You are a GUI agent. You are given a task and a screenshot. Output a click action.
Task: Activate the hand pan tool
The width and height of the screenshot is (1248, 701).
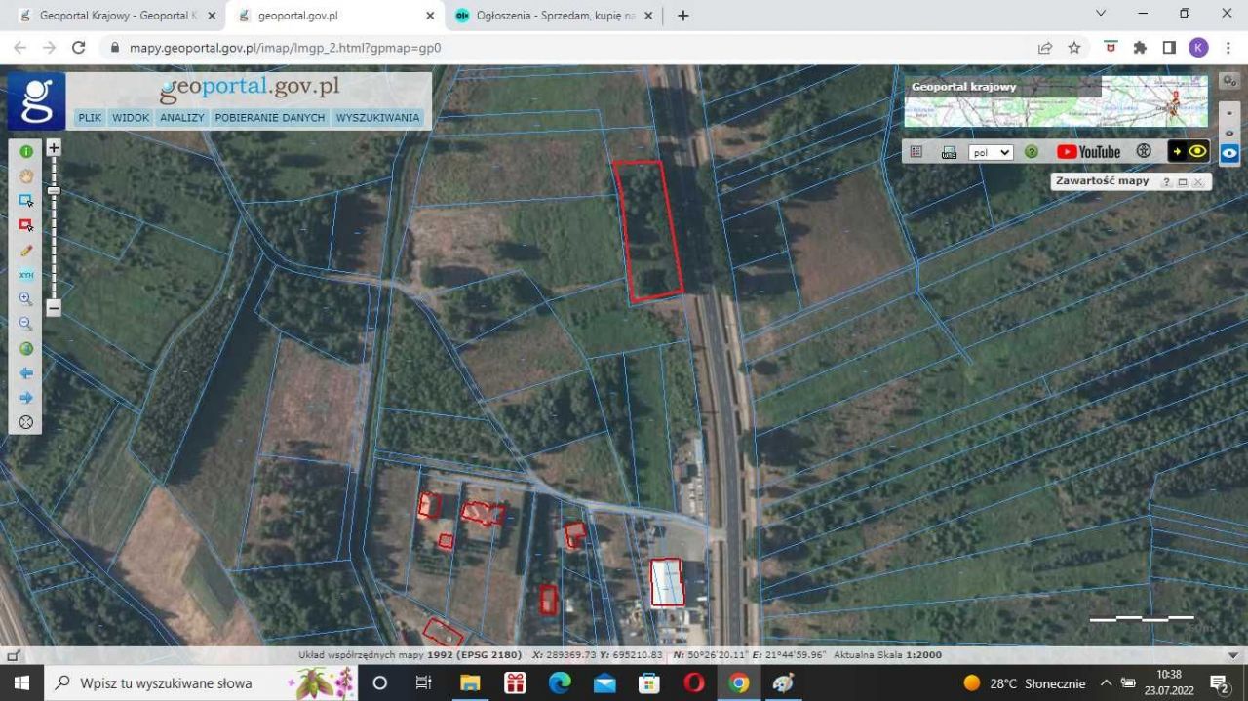coord(26,175)
